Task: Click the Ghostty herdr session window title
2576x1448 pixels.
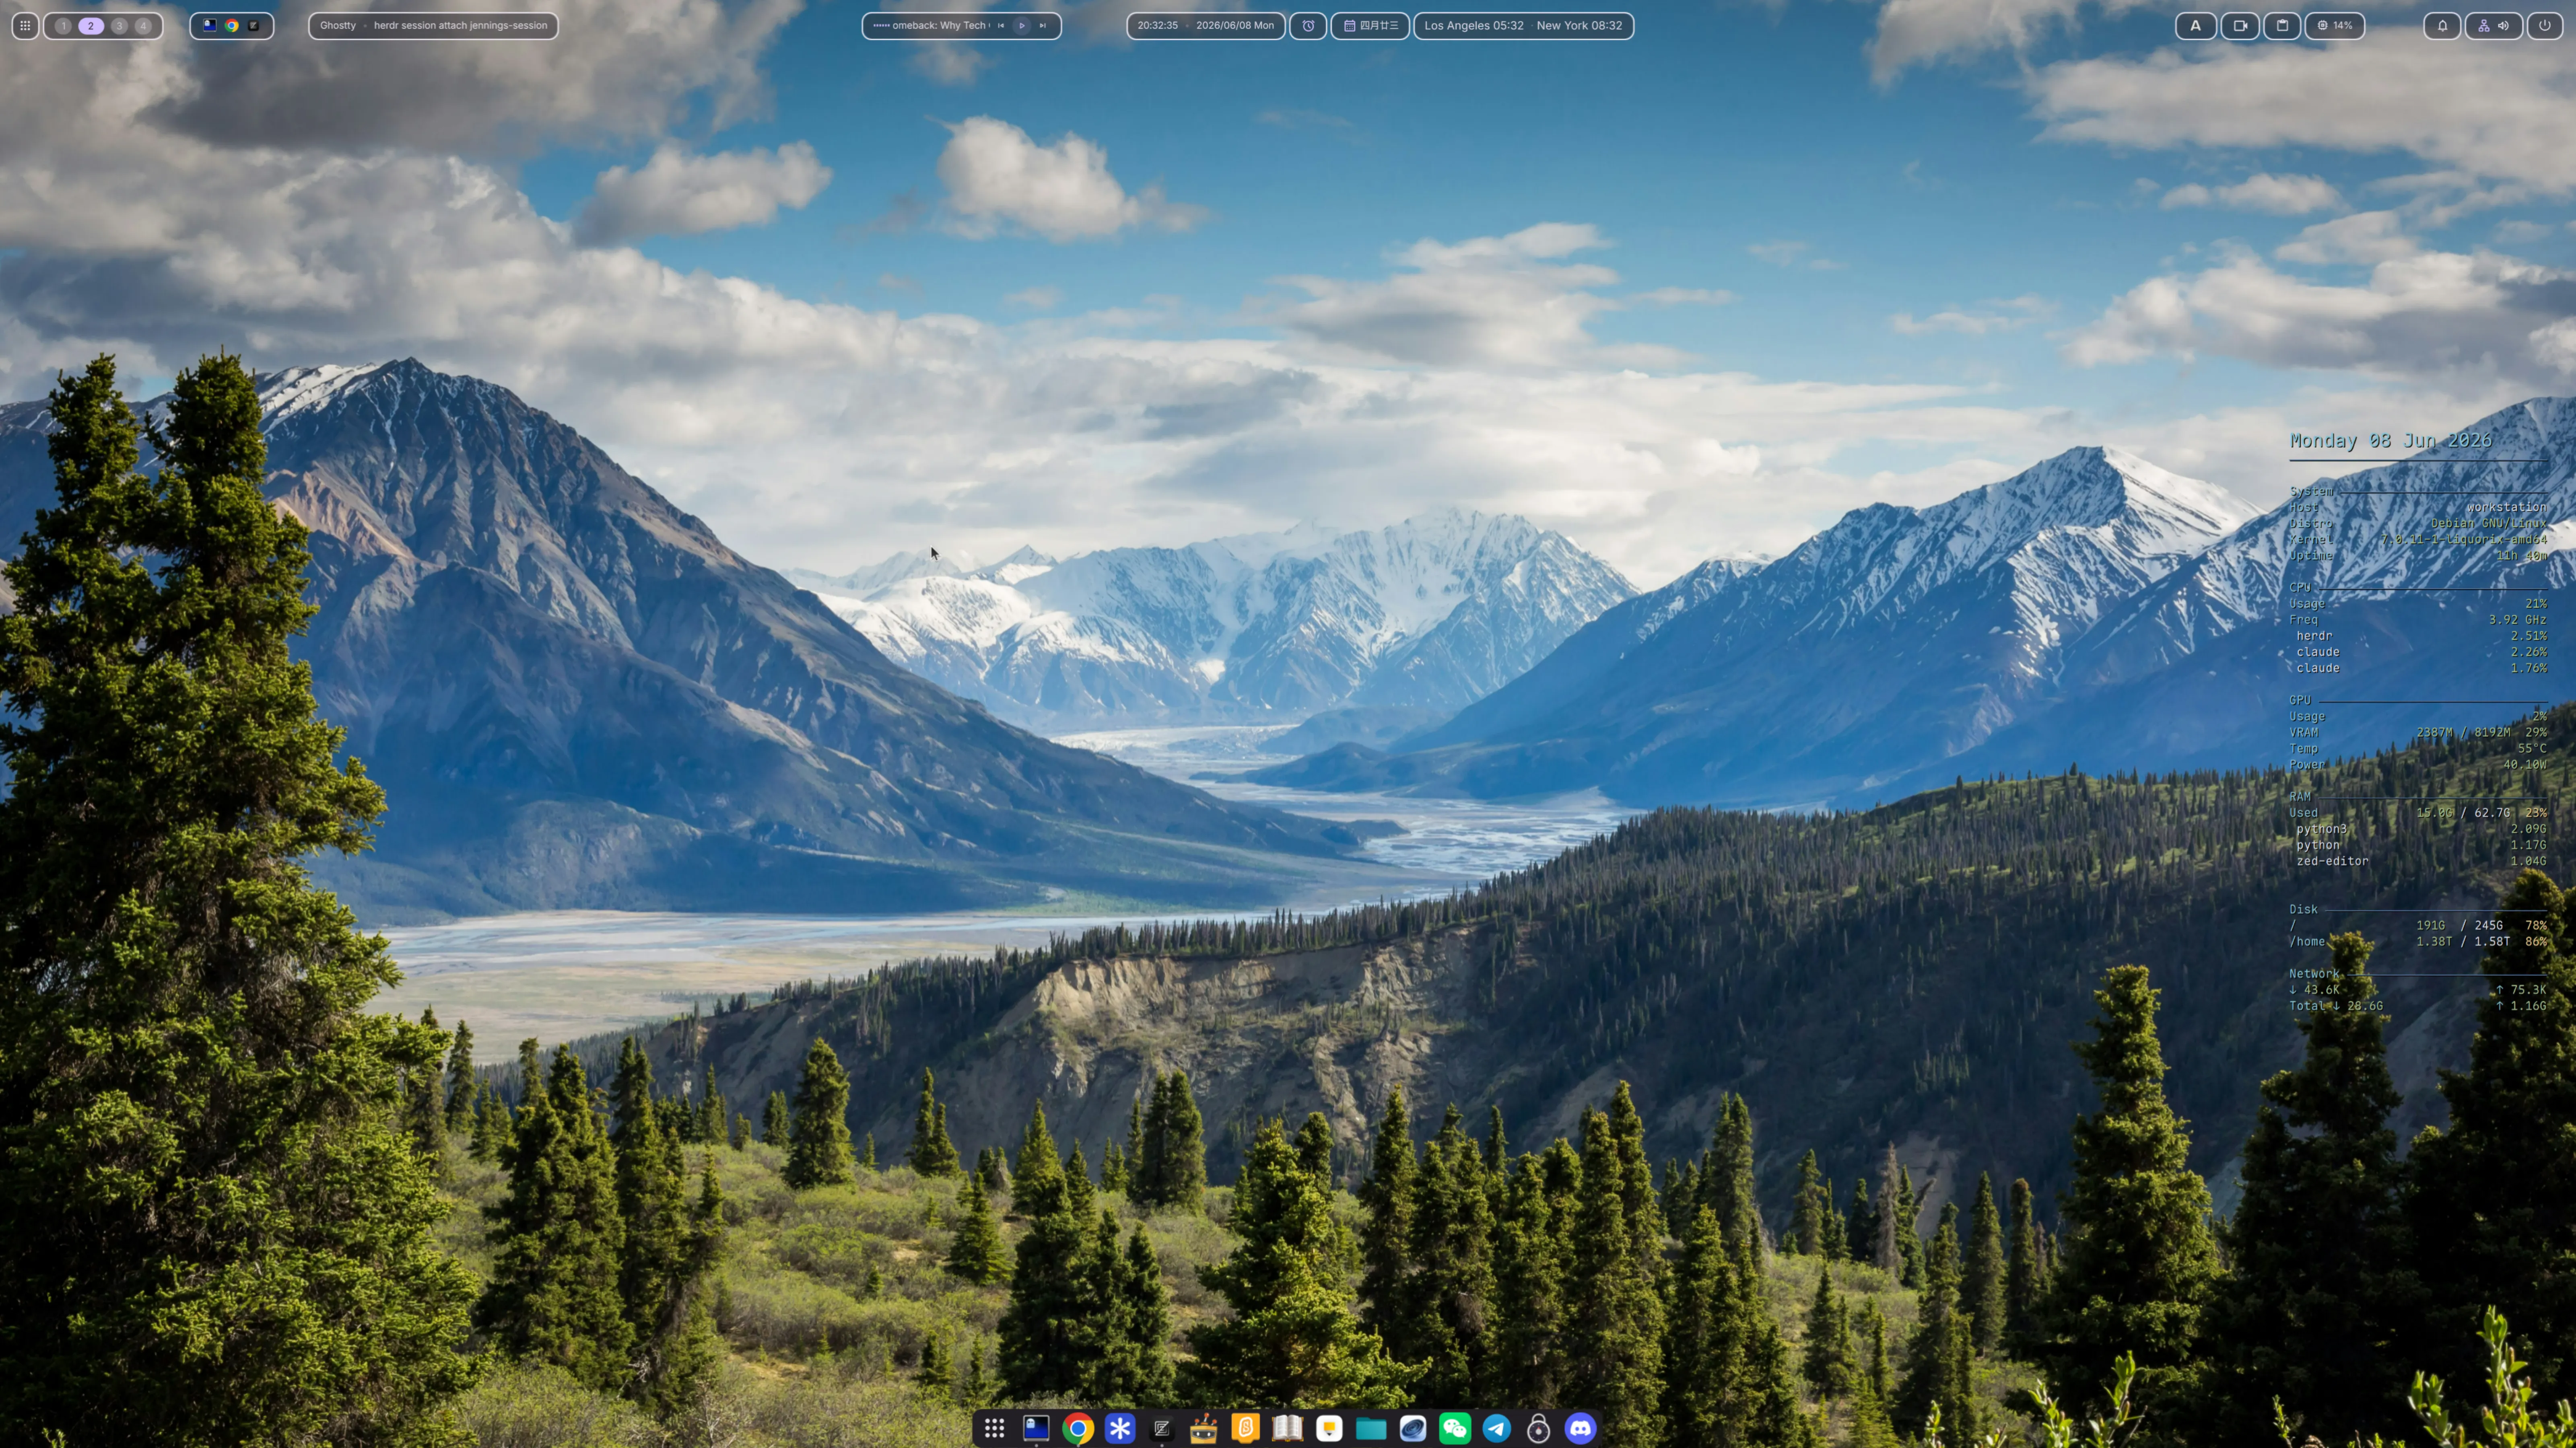Action: pos(433,26)
